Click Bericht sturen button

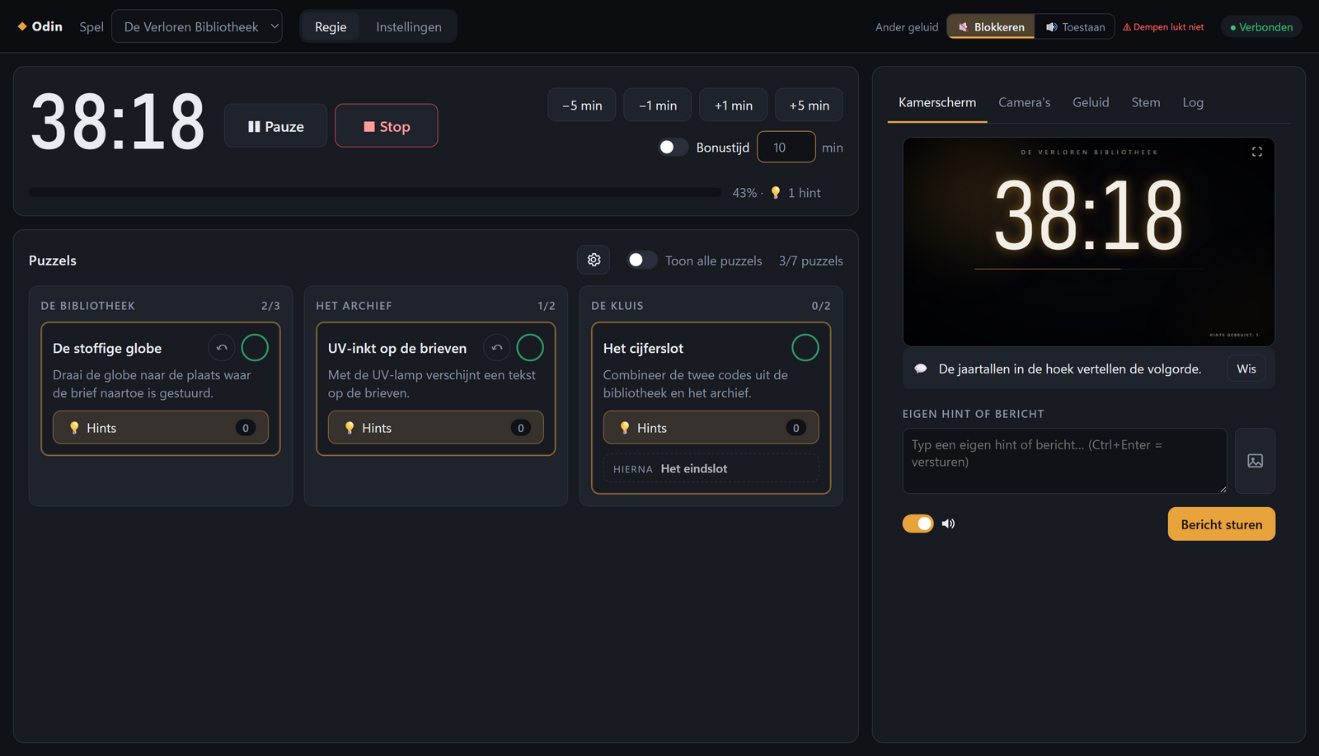point(1222,524)
